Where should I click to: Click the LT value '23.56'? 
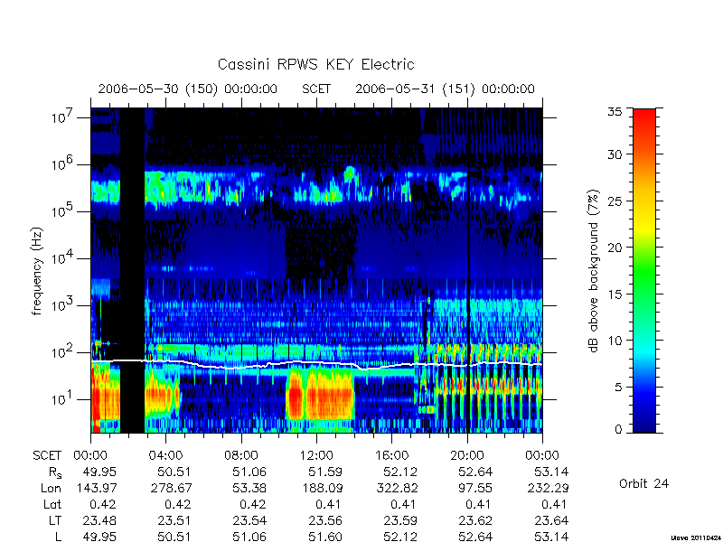coord(325,520)
